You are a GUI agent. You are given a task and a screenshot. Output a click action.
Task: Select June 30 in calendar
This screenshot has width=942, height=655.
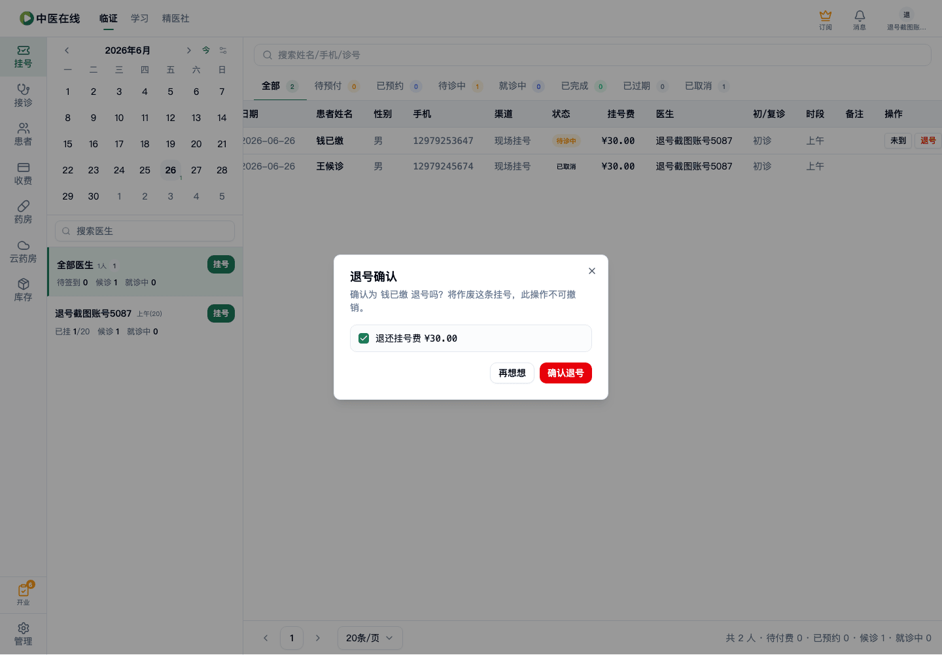coord(94,196)
